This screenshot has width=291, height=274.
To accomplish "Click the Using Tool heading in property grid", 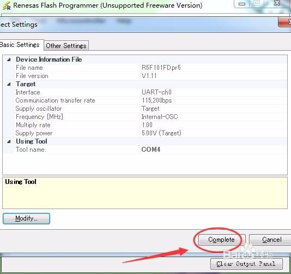I will pos(32,141).
